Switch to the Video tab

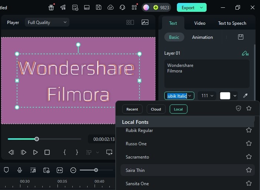[200, 23]
